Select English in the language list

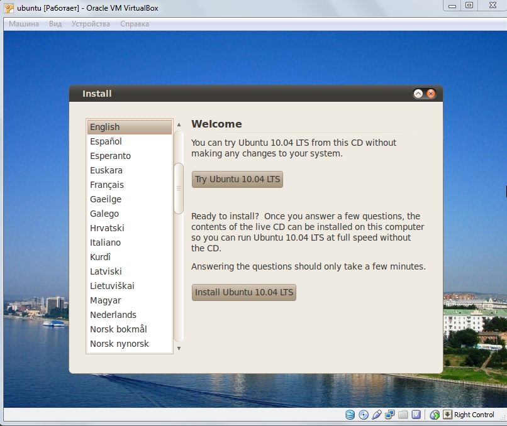(130, 127)
